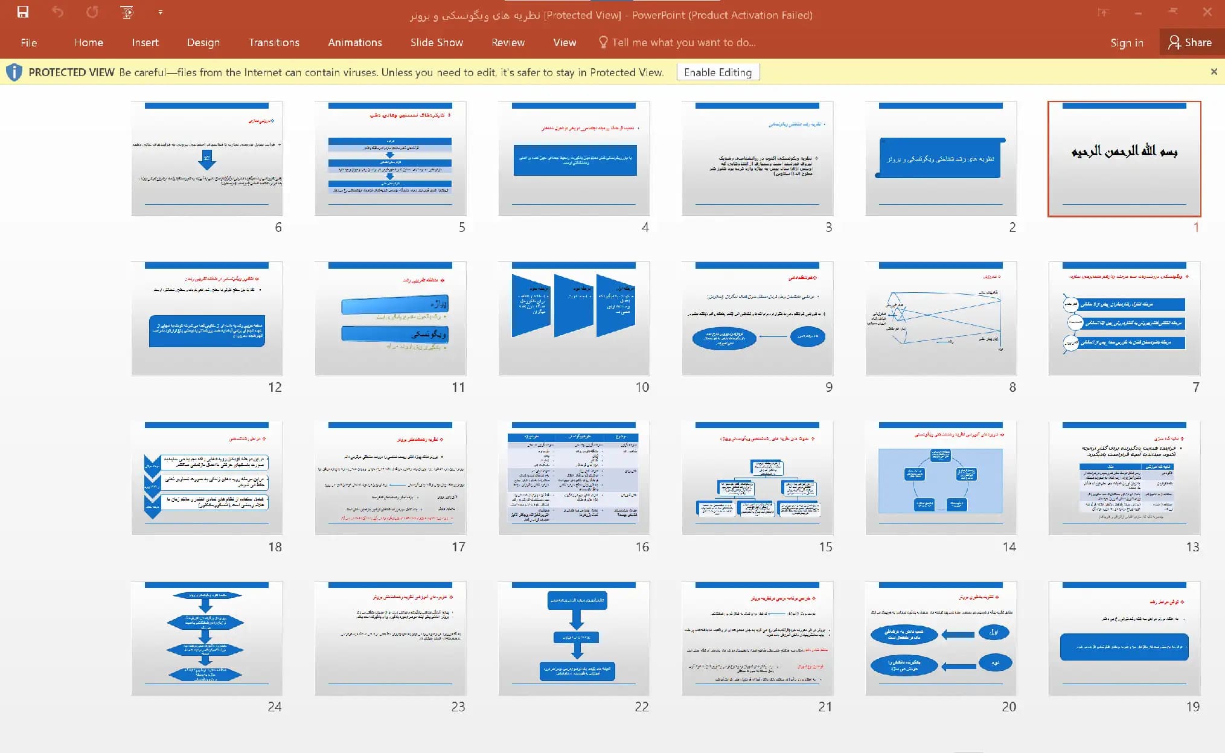The image size is (1225, 753).
Task: Click the Tell me lightbulb search field
Action: (677, 42)
